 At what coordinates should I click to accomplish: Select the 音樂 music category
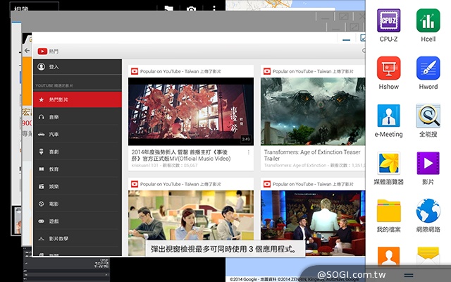pyautogui.click(x=78, y=117)
